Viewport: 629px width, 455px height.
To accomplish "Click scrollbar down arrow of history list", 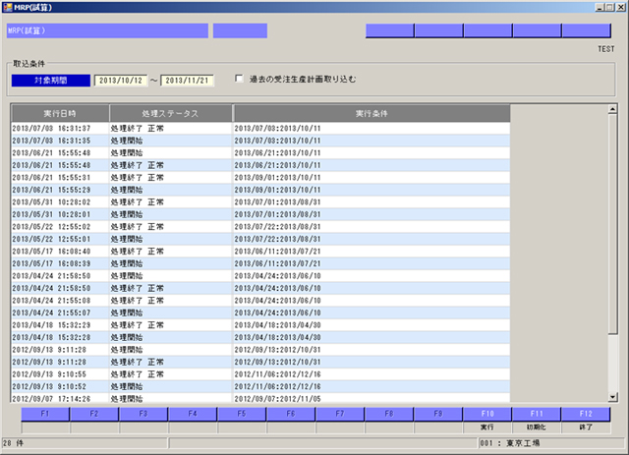I will coord(612,397).
